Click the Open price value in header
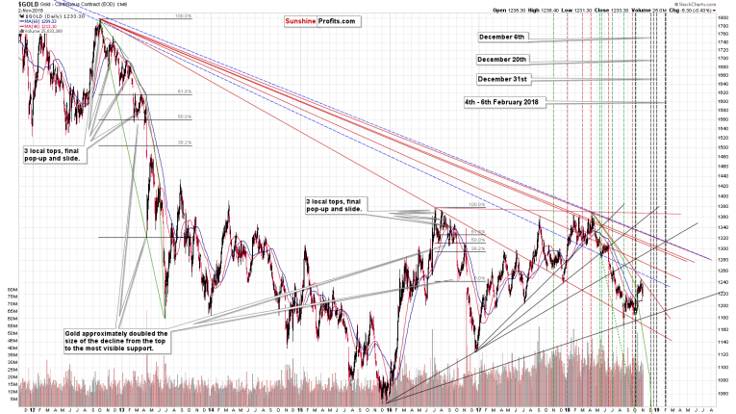The width and height of the screenshot is (736, 414). tap(517, 10)
